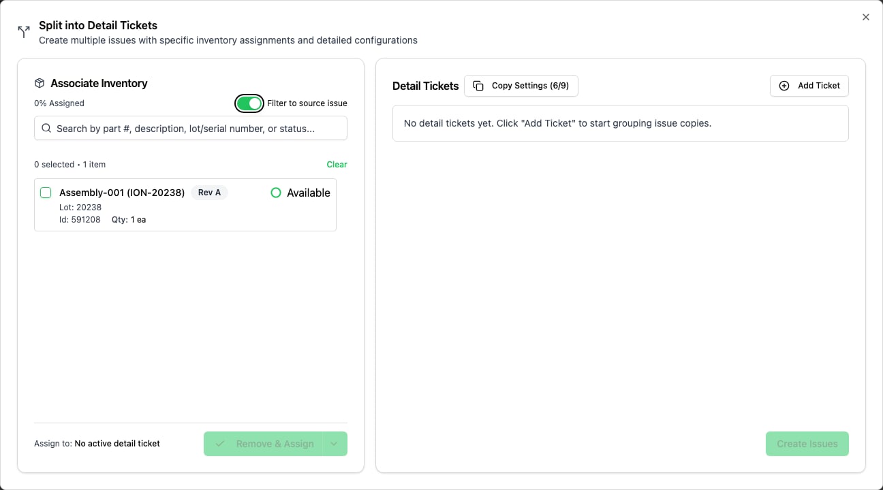Click the Create multiple issues subtitle text
883x490 pixels.
point(228,40)
